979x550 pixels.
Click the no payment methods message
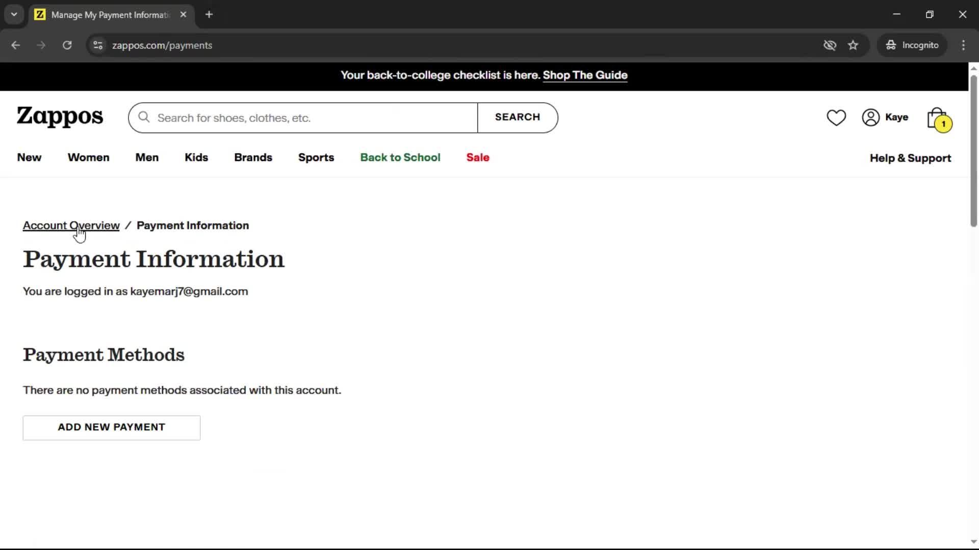pos(182,390)
